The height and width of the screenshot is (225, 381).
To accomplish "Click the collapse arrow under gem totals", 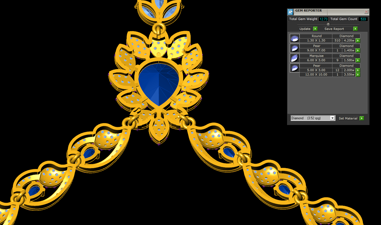I will click(x=328, y=24).
